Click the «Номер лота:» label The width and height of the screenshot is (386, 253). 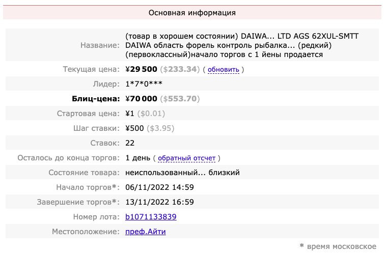click(x=96, y=217)
